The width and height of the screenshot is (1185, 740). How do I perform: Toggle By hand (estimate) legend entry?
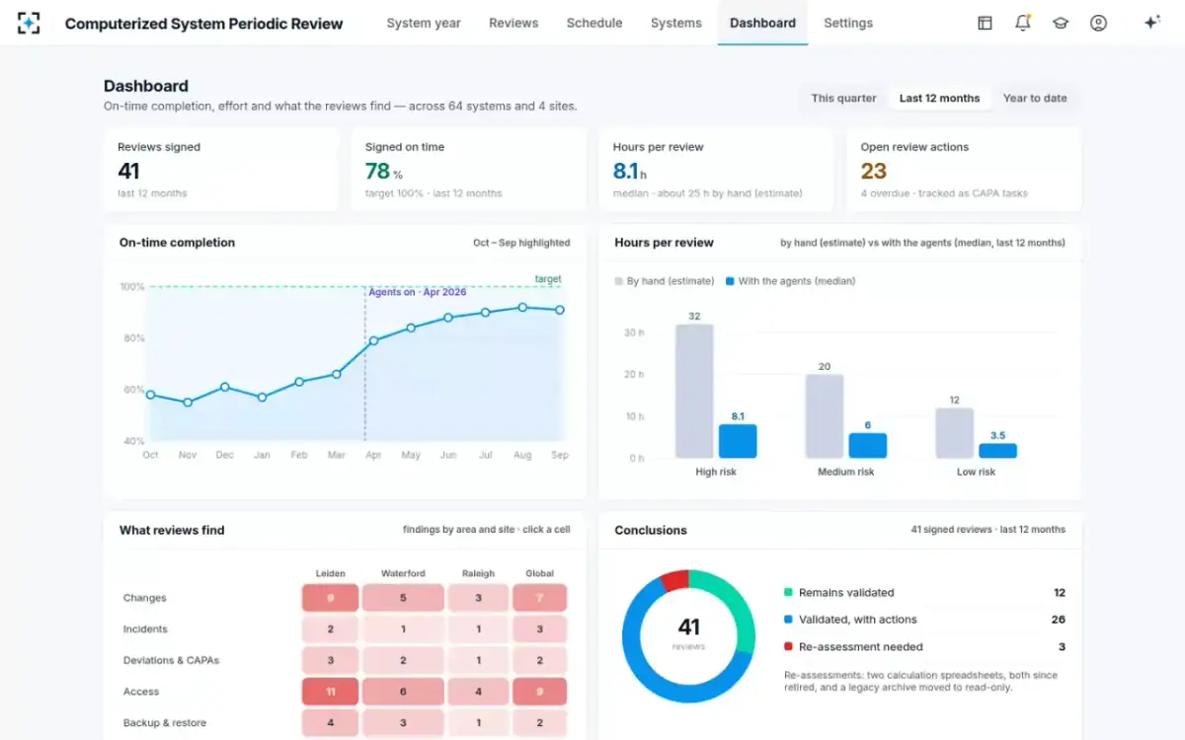(x=665, y=281)
